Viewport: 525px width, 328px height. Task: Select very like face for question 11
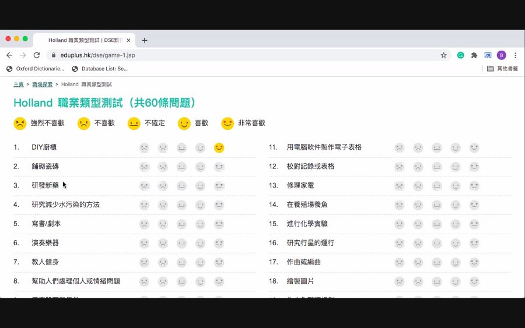pos(474,147)
